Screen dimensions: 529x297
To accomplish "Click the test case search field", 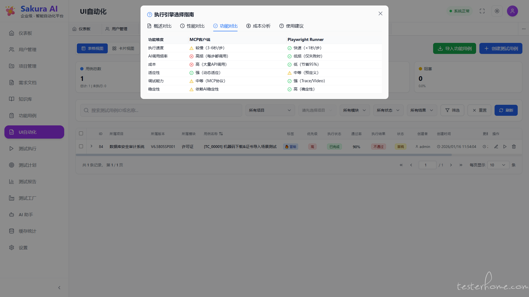I will 161,110.
